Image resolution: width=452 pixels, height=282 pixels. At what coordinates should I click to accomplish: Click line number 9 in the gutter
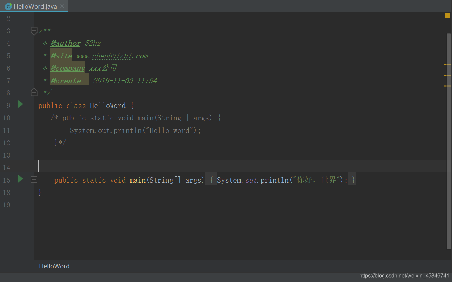[8, 106]
